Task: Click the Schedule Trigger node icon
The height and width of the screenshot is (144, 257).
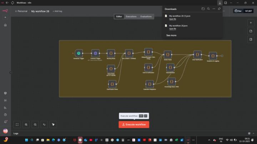Action: pos(79,53)
